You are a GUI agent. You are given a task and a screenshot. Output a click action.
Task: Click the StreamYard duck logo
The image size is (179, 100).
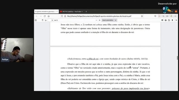pyautogui.click(x=167, y=10)
